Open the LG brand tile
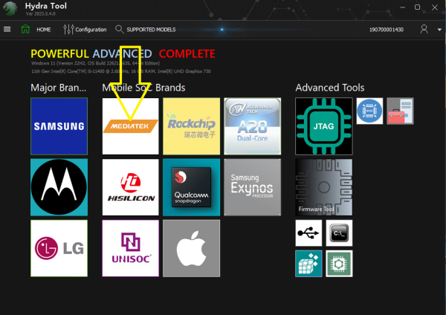The height and width of the screenshot is (315, 446). [x=59, y=248]
